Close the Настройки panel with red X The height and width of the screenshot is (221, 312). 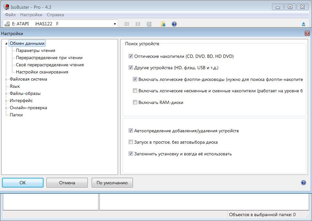[307, 33]
